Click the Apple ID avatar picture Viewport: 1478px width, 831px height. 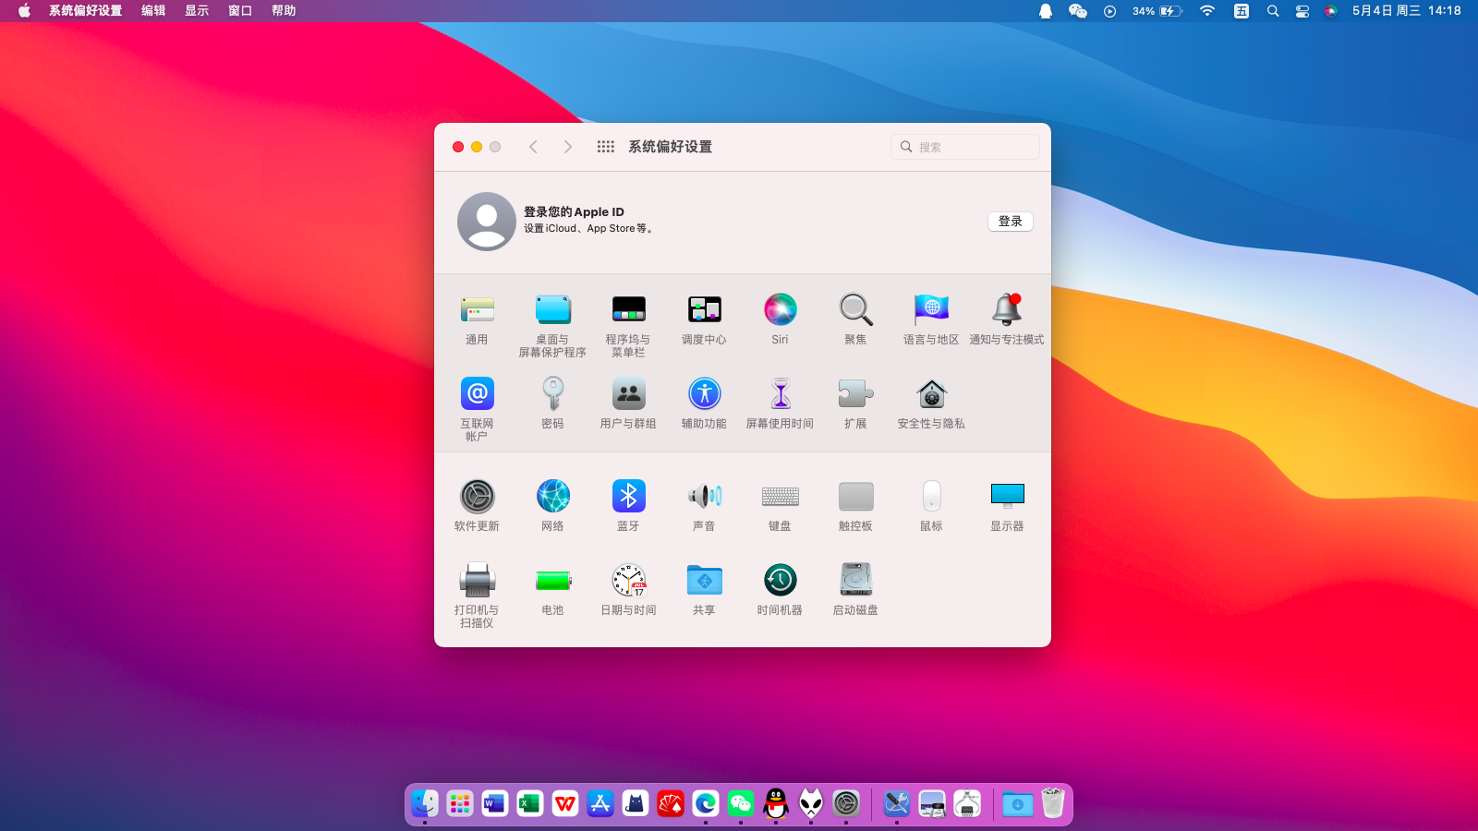(x=487, y=222)
